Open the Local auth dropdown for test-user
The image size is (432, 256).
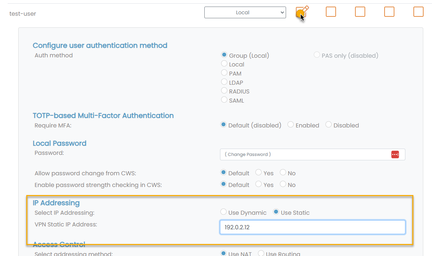point(245,12)
